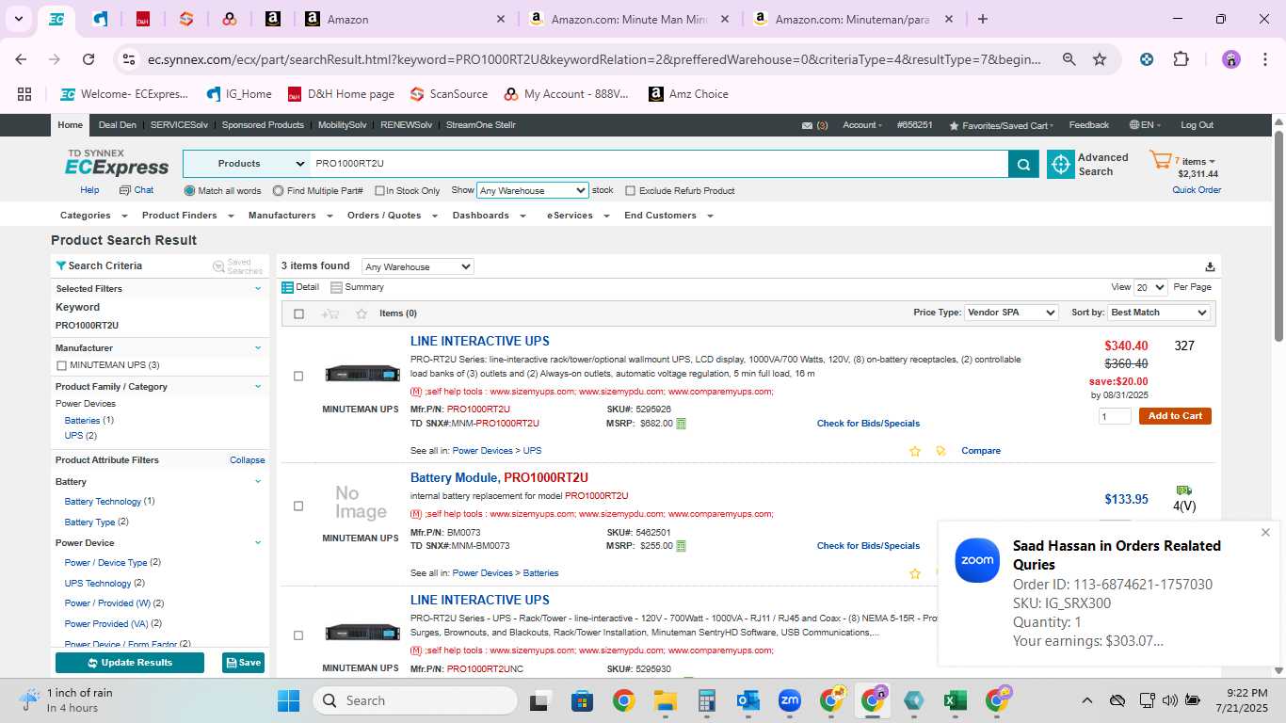Reload the page
The image size is (1286, 723).
[88, 59]
